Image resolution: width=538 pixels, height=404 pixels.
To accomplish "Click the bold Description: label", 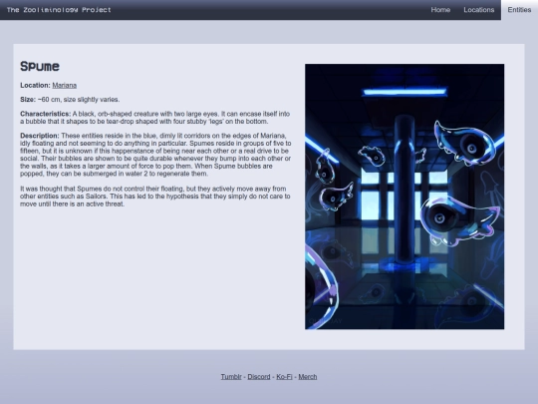I will [x=40, y=136].
